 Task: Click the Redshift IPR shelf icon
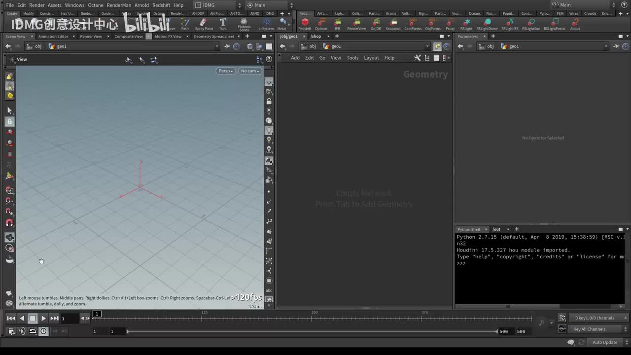point(337,23)
